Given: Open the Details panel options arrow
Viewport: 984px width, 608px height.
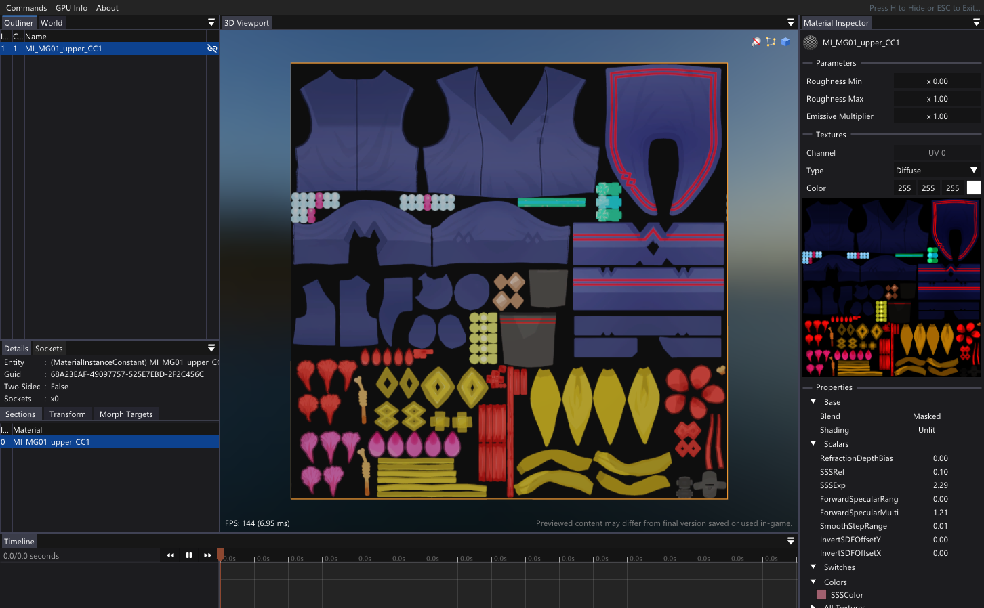Looking at the screenshot, I should (x=211, y=348).
